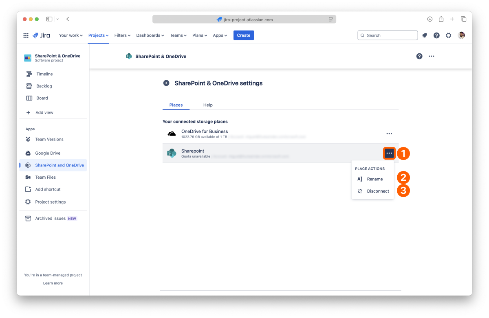Expand the Projects dropdown menu

click(98, 35)
